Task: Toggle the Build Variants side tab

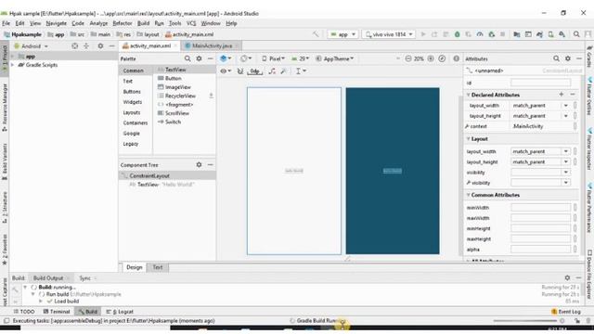Action: click(5, 162)
